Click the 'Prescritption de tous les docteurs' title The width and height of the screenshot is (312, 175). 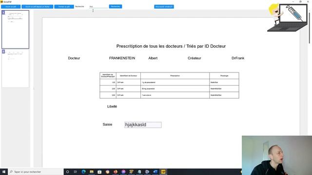click(171, 46)
